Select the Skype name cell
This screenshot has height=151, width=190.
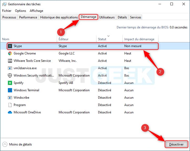(18, 46)
